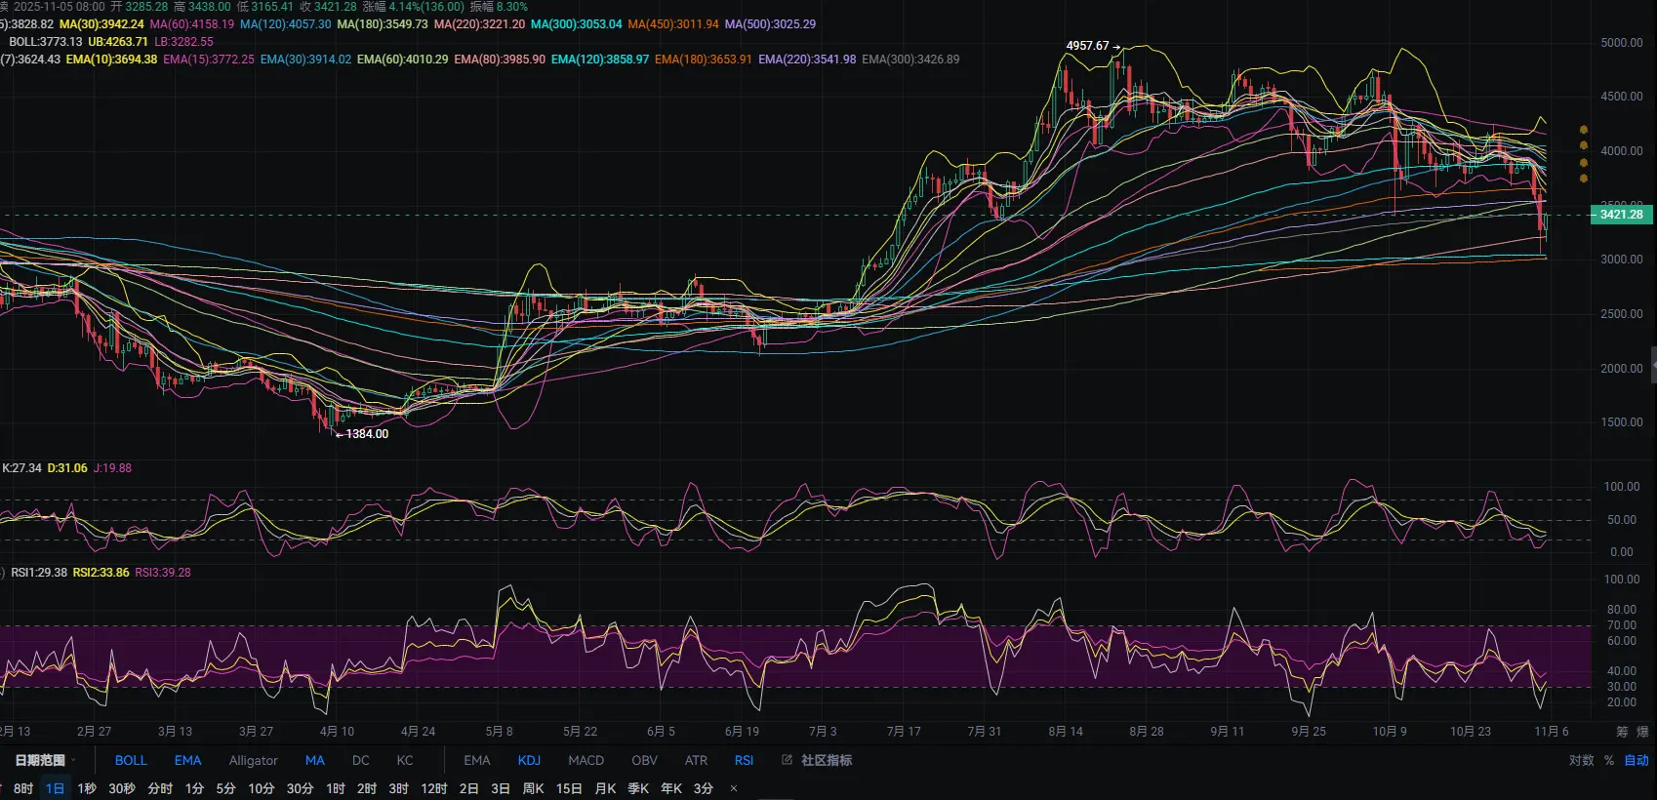
Task: Switch to the 3日 timeframe
Action: pos(501,788)
